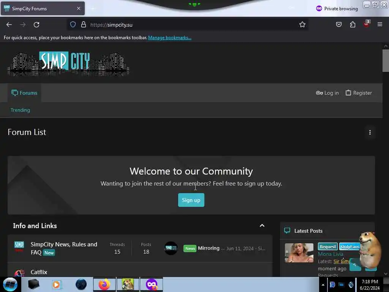This screenshot has width=389, height=292.
Task: Click the scrollbar down arrow
Action: [x=386, y=274]
